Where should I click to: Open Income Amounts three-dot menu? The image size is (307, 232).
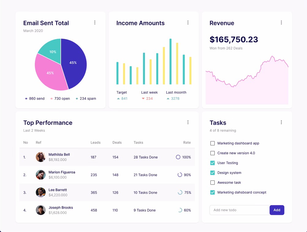(x=188, y=23)
